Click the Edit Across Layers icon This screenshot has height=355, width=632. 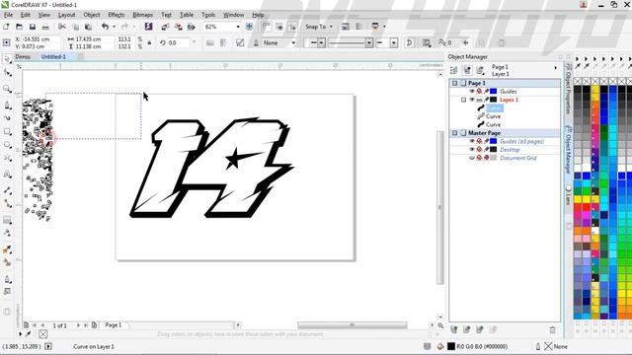coord(467,70)
